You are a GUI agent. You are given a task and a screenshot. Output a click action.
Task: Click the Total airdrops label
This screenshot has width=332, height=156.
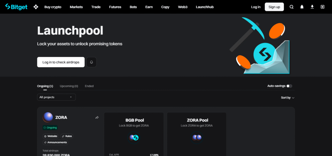[51, 151]
